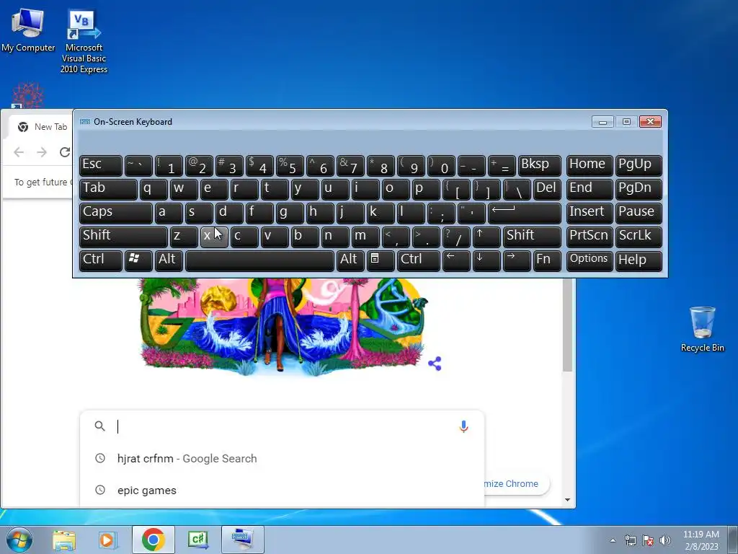Open Windows Explorer from taskbar
The height and width of the screenshot is (554, 738).
(64, 540)
